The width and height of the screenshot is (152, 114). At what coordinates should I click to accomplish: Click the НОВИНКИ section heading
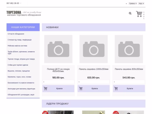tap(52, 27)
